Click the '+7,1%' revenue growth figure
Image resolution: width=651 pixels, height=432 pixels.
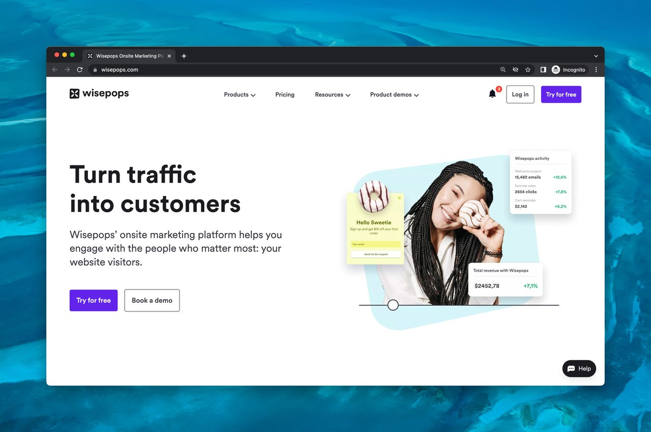point(530,286)
